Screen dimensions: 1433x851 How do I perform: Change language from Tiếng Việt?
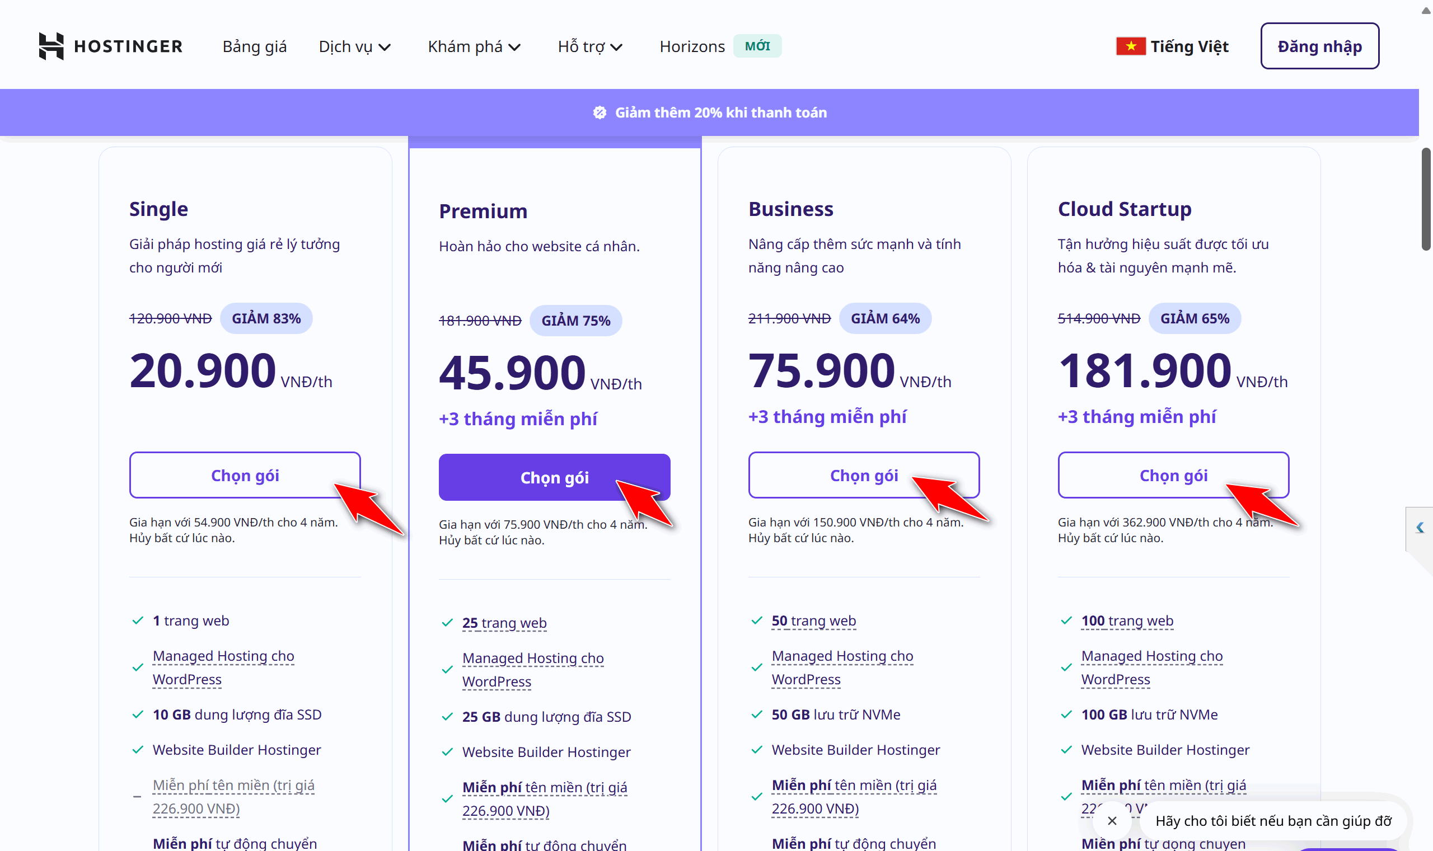1172,46
